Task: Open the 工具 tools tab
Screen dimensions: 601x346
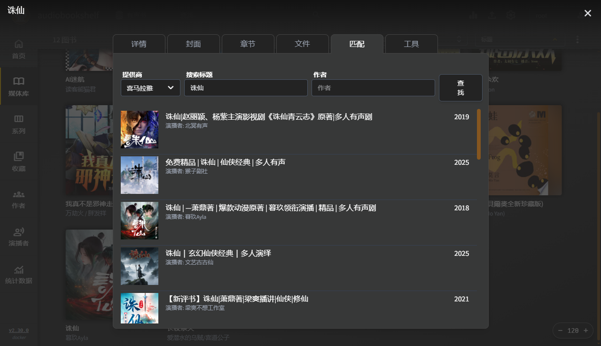Action: point(411,44)
